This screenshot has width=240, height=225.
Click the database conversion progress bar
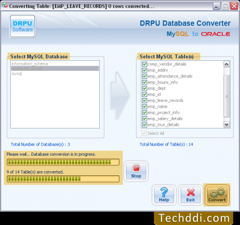pyautogui.click(x=63, y=162)
